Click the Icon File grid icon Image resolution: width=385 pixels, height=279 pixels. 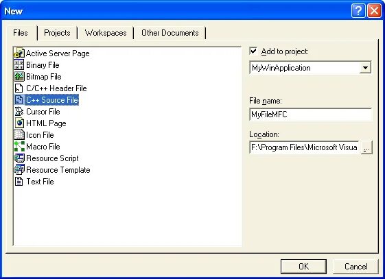[19, 135]
